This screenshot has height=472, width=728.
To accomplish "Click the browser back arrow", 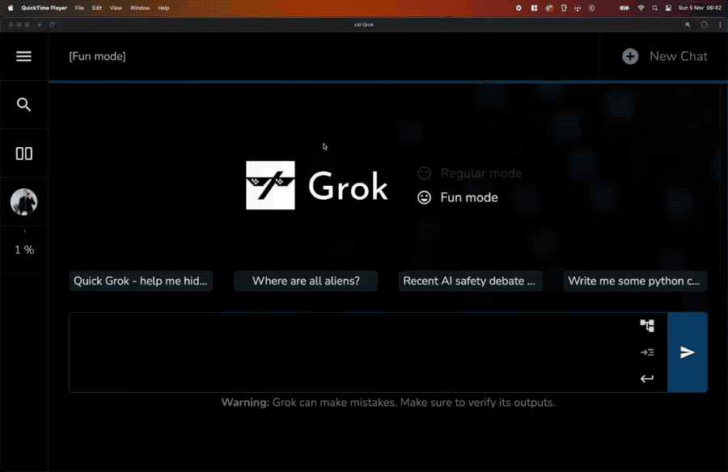I will pos(40,24).
